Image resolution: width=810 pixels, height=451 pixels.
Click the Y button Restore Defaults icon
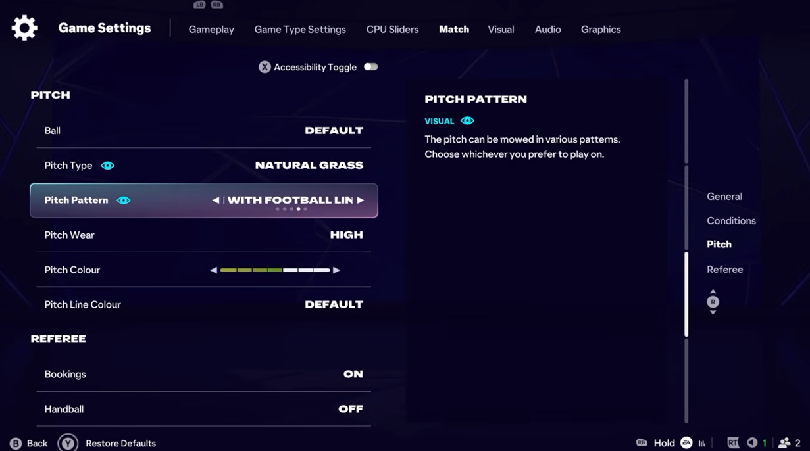click(68, 443)
